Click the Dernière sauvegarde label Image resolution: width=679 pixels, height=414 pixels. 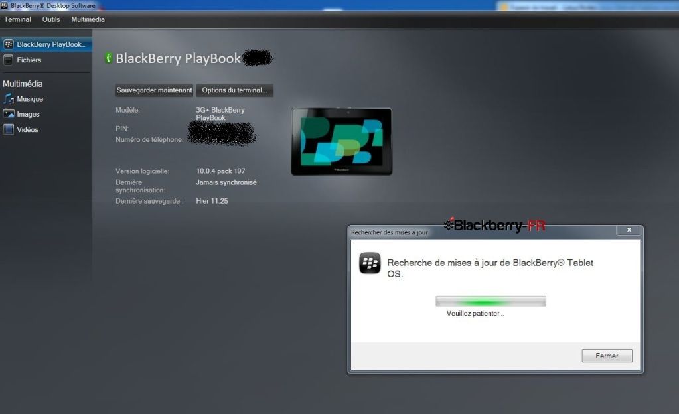[x=149, y=201]
